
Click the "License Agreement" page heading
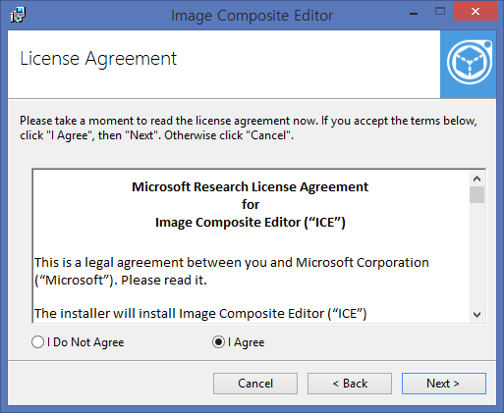tap(98, 59)
